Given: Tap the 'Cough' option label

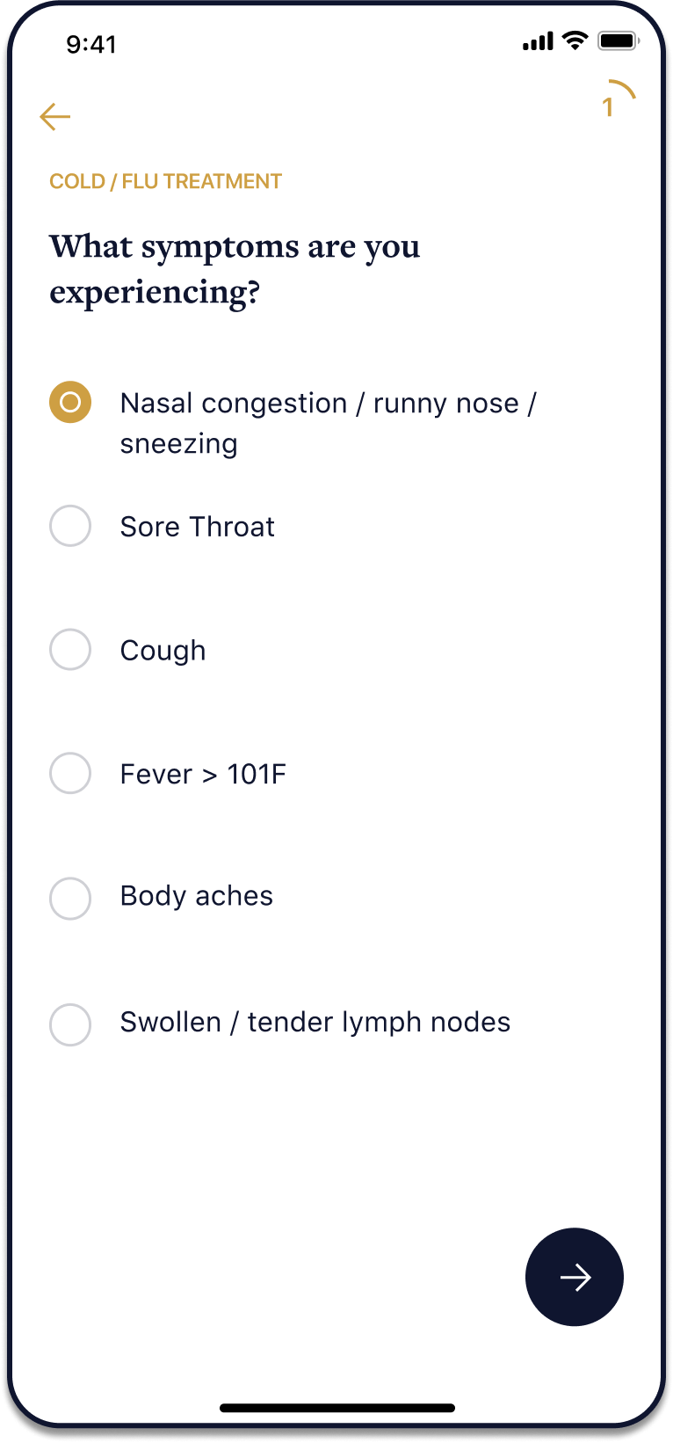Looking at the screenshot, I should [x=163, y=651].
